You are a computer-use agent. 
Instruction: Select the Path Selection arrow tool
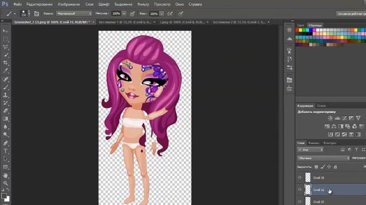point(6,159)
